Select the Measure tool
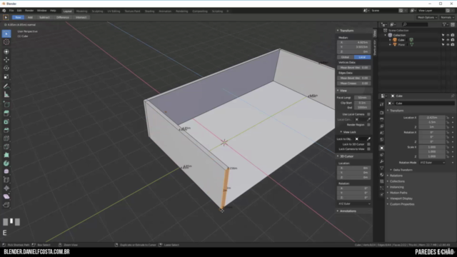 click(x=6, y=95)
